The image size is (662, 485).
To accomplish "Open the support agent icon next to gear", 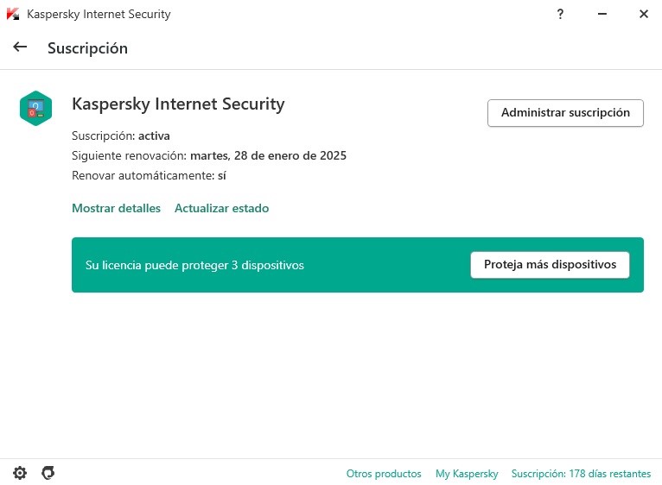I will point(48,473).
